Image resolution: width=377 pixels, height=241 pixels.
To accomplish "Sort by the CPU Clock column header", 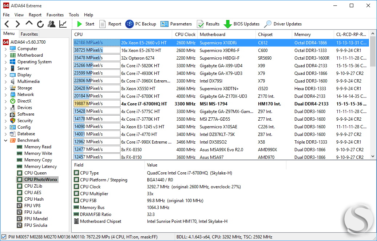I will click(185, 35).
